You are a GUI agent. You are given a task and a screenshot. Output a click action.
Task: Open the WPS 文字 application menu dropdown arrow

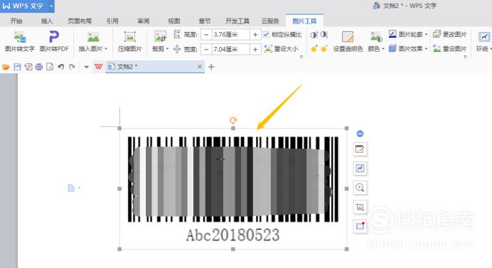click(x=51, y=6)
